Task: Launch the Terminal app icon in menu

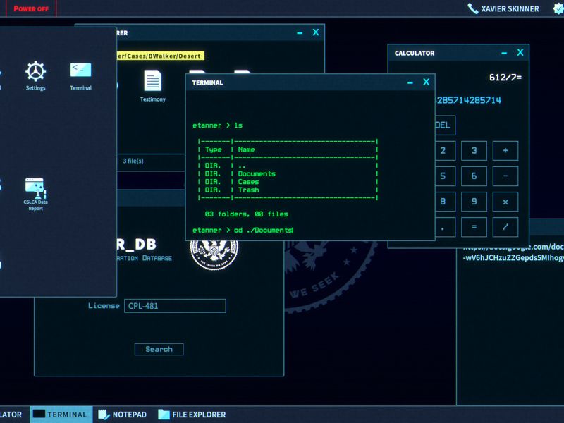Action: click(x=80, y=70)
